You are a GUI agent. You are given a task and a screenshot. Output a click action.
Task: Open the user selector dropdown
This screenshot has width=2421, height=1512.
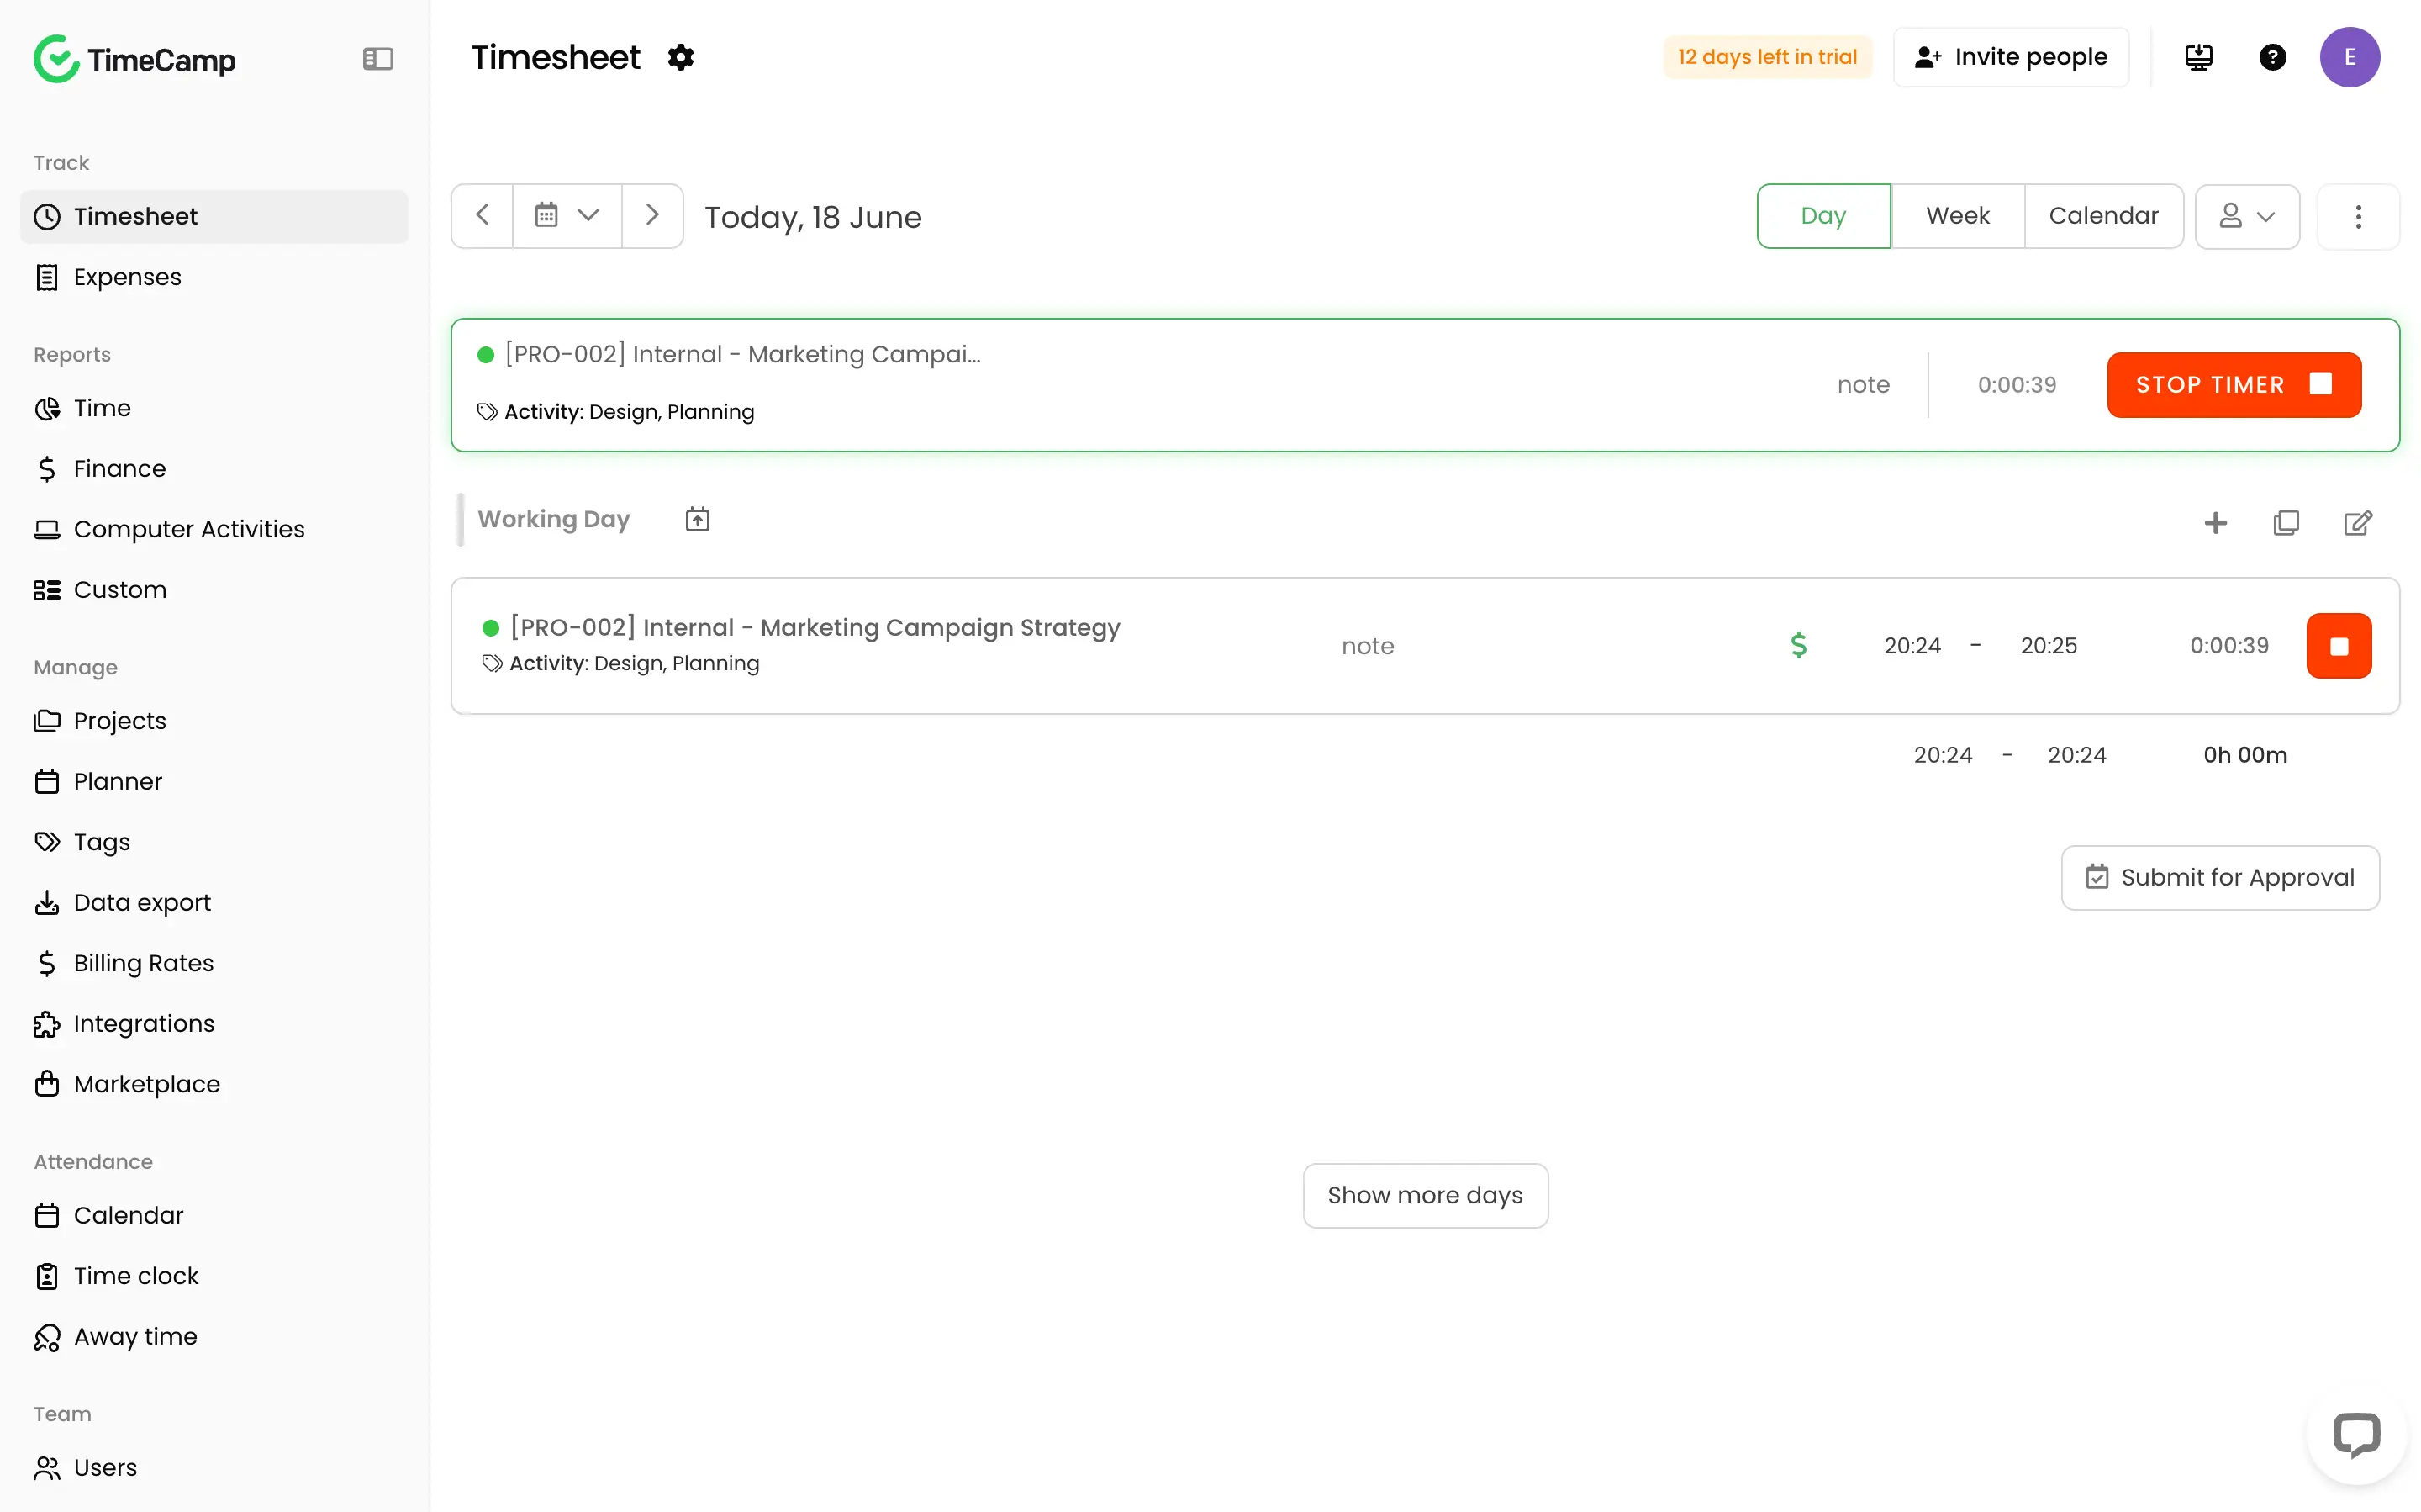pos(2246,216)
